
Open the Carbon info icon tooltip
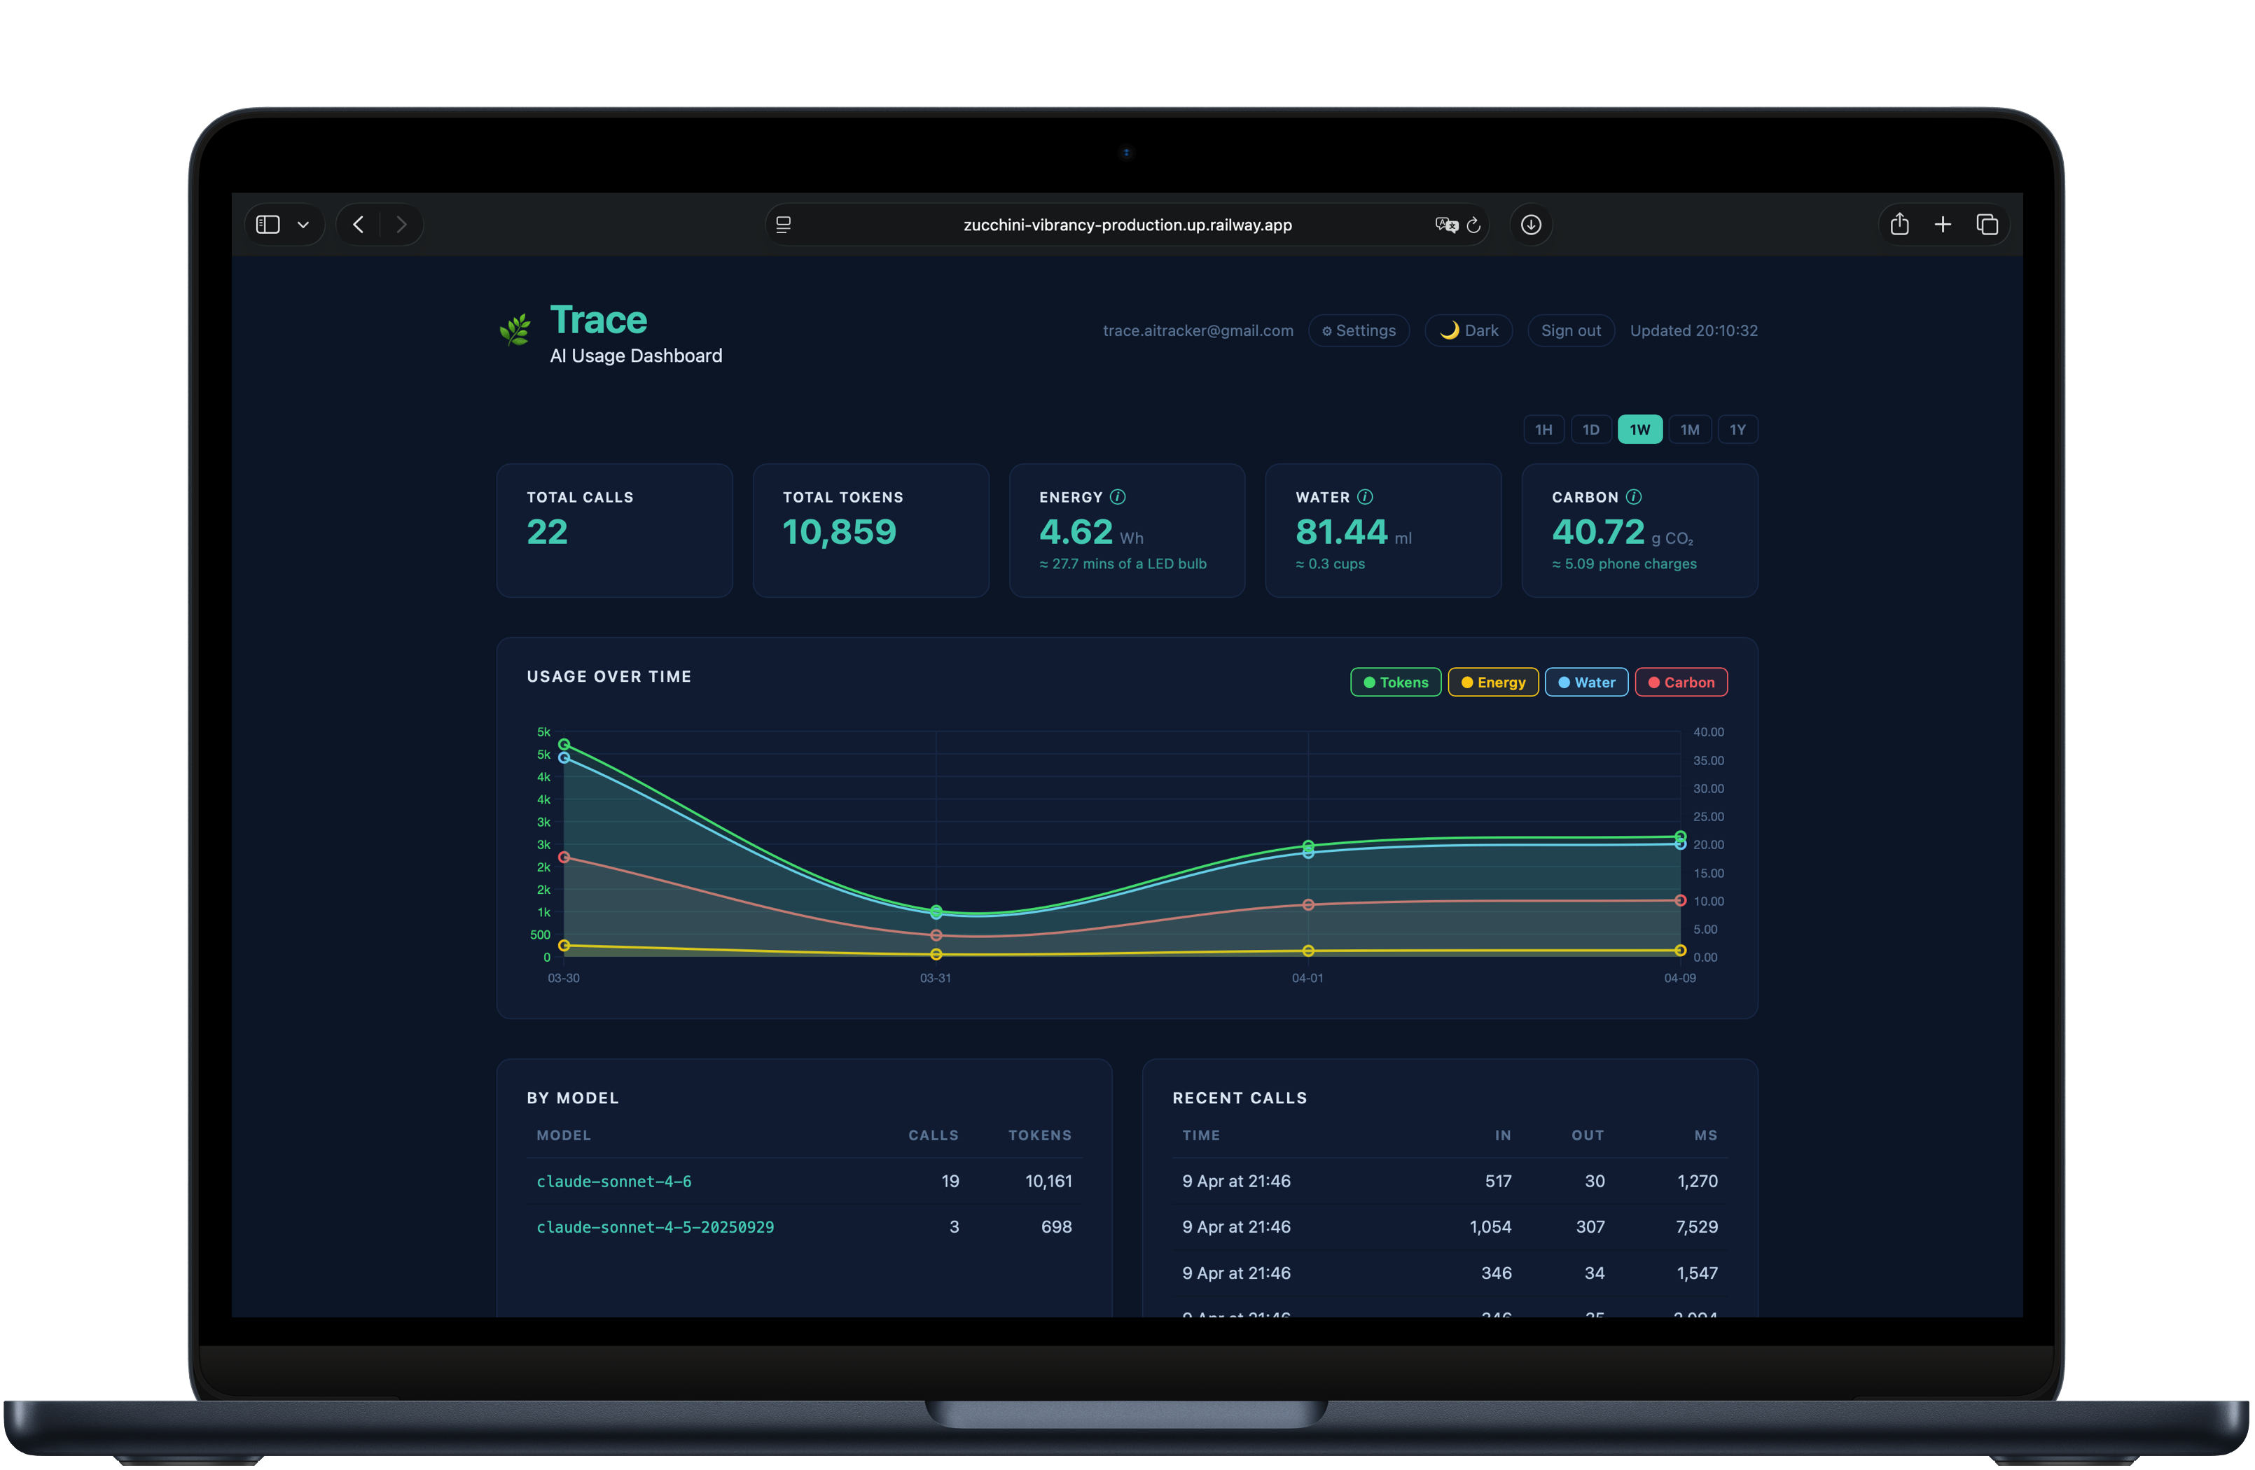coord(1633,496)
